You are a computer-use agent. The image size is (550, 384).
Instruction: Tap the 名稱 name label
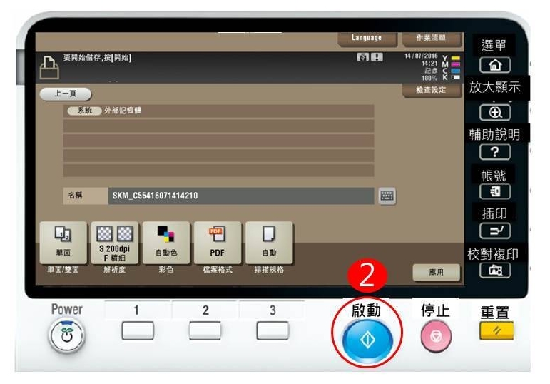point(75,196)
